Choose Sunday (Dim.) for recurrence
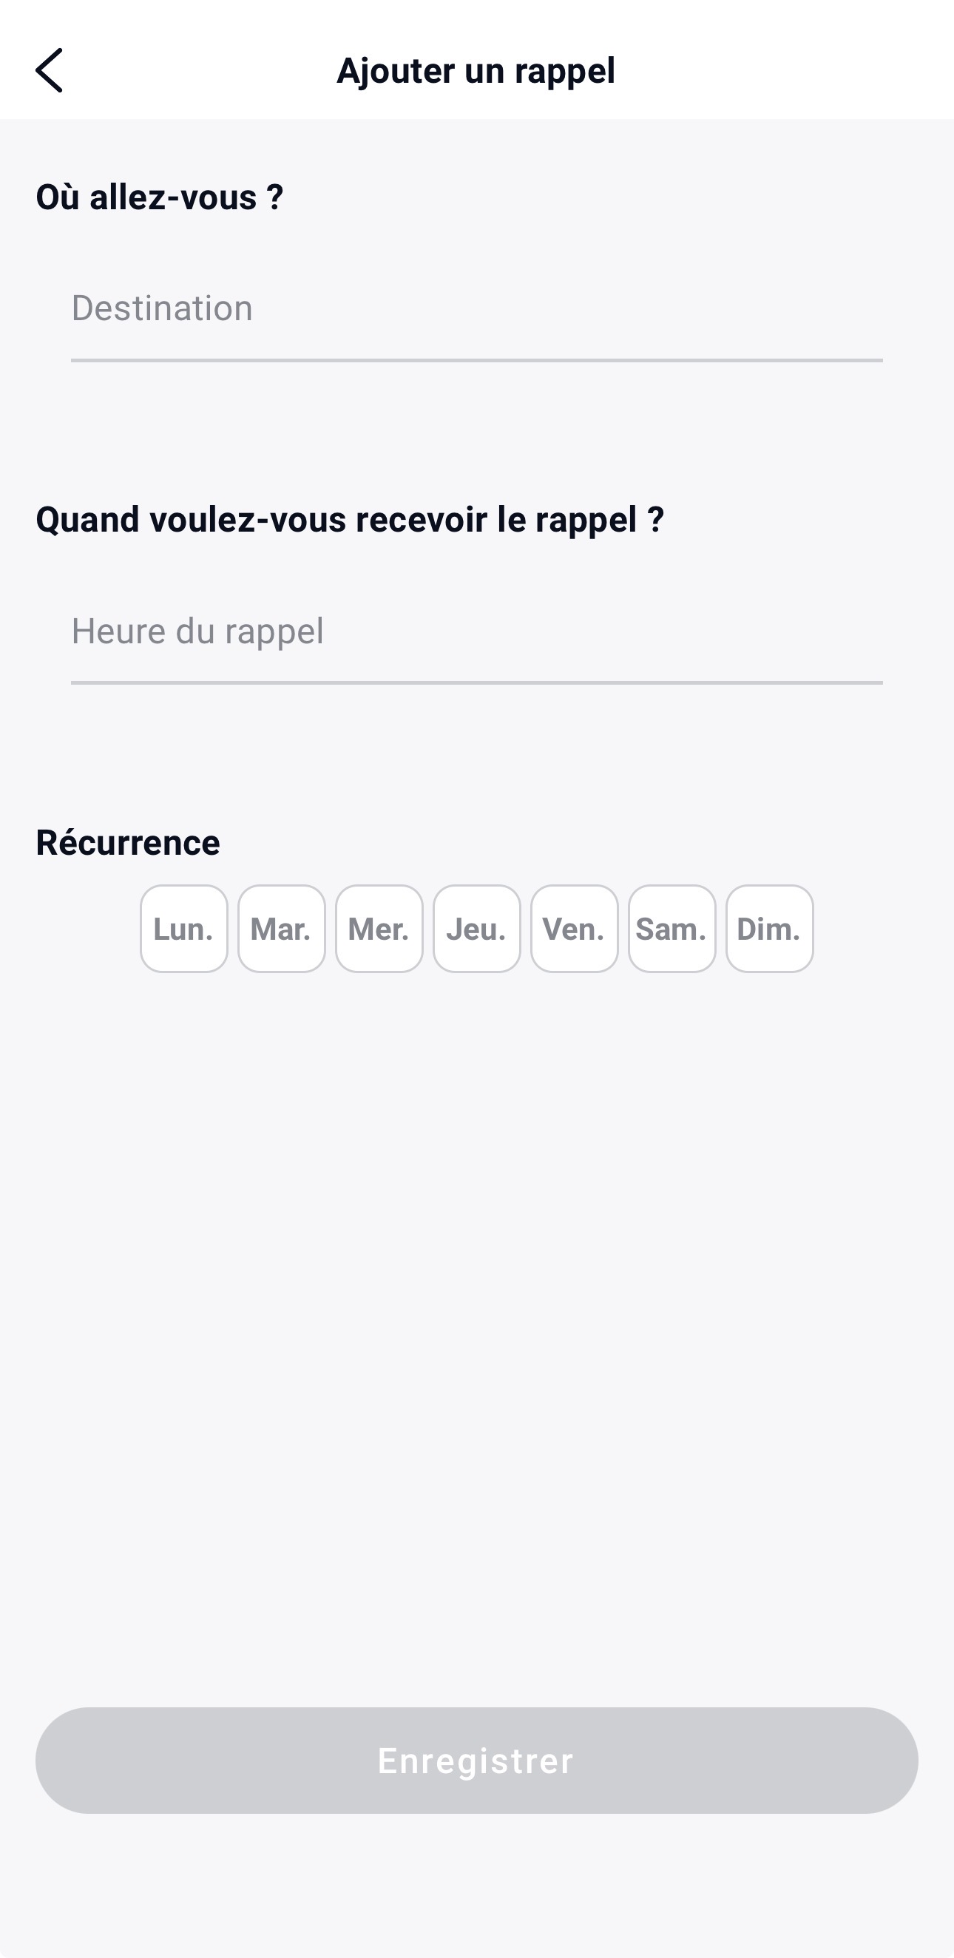The width and height of the screenshot is (954, 1958). [x=769, y=928]
